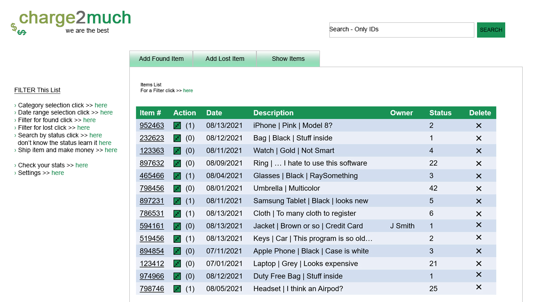Switch to the Add Found Item tab

point(161,59)
